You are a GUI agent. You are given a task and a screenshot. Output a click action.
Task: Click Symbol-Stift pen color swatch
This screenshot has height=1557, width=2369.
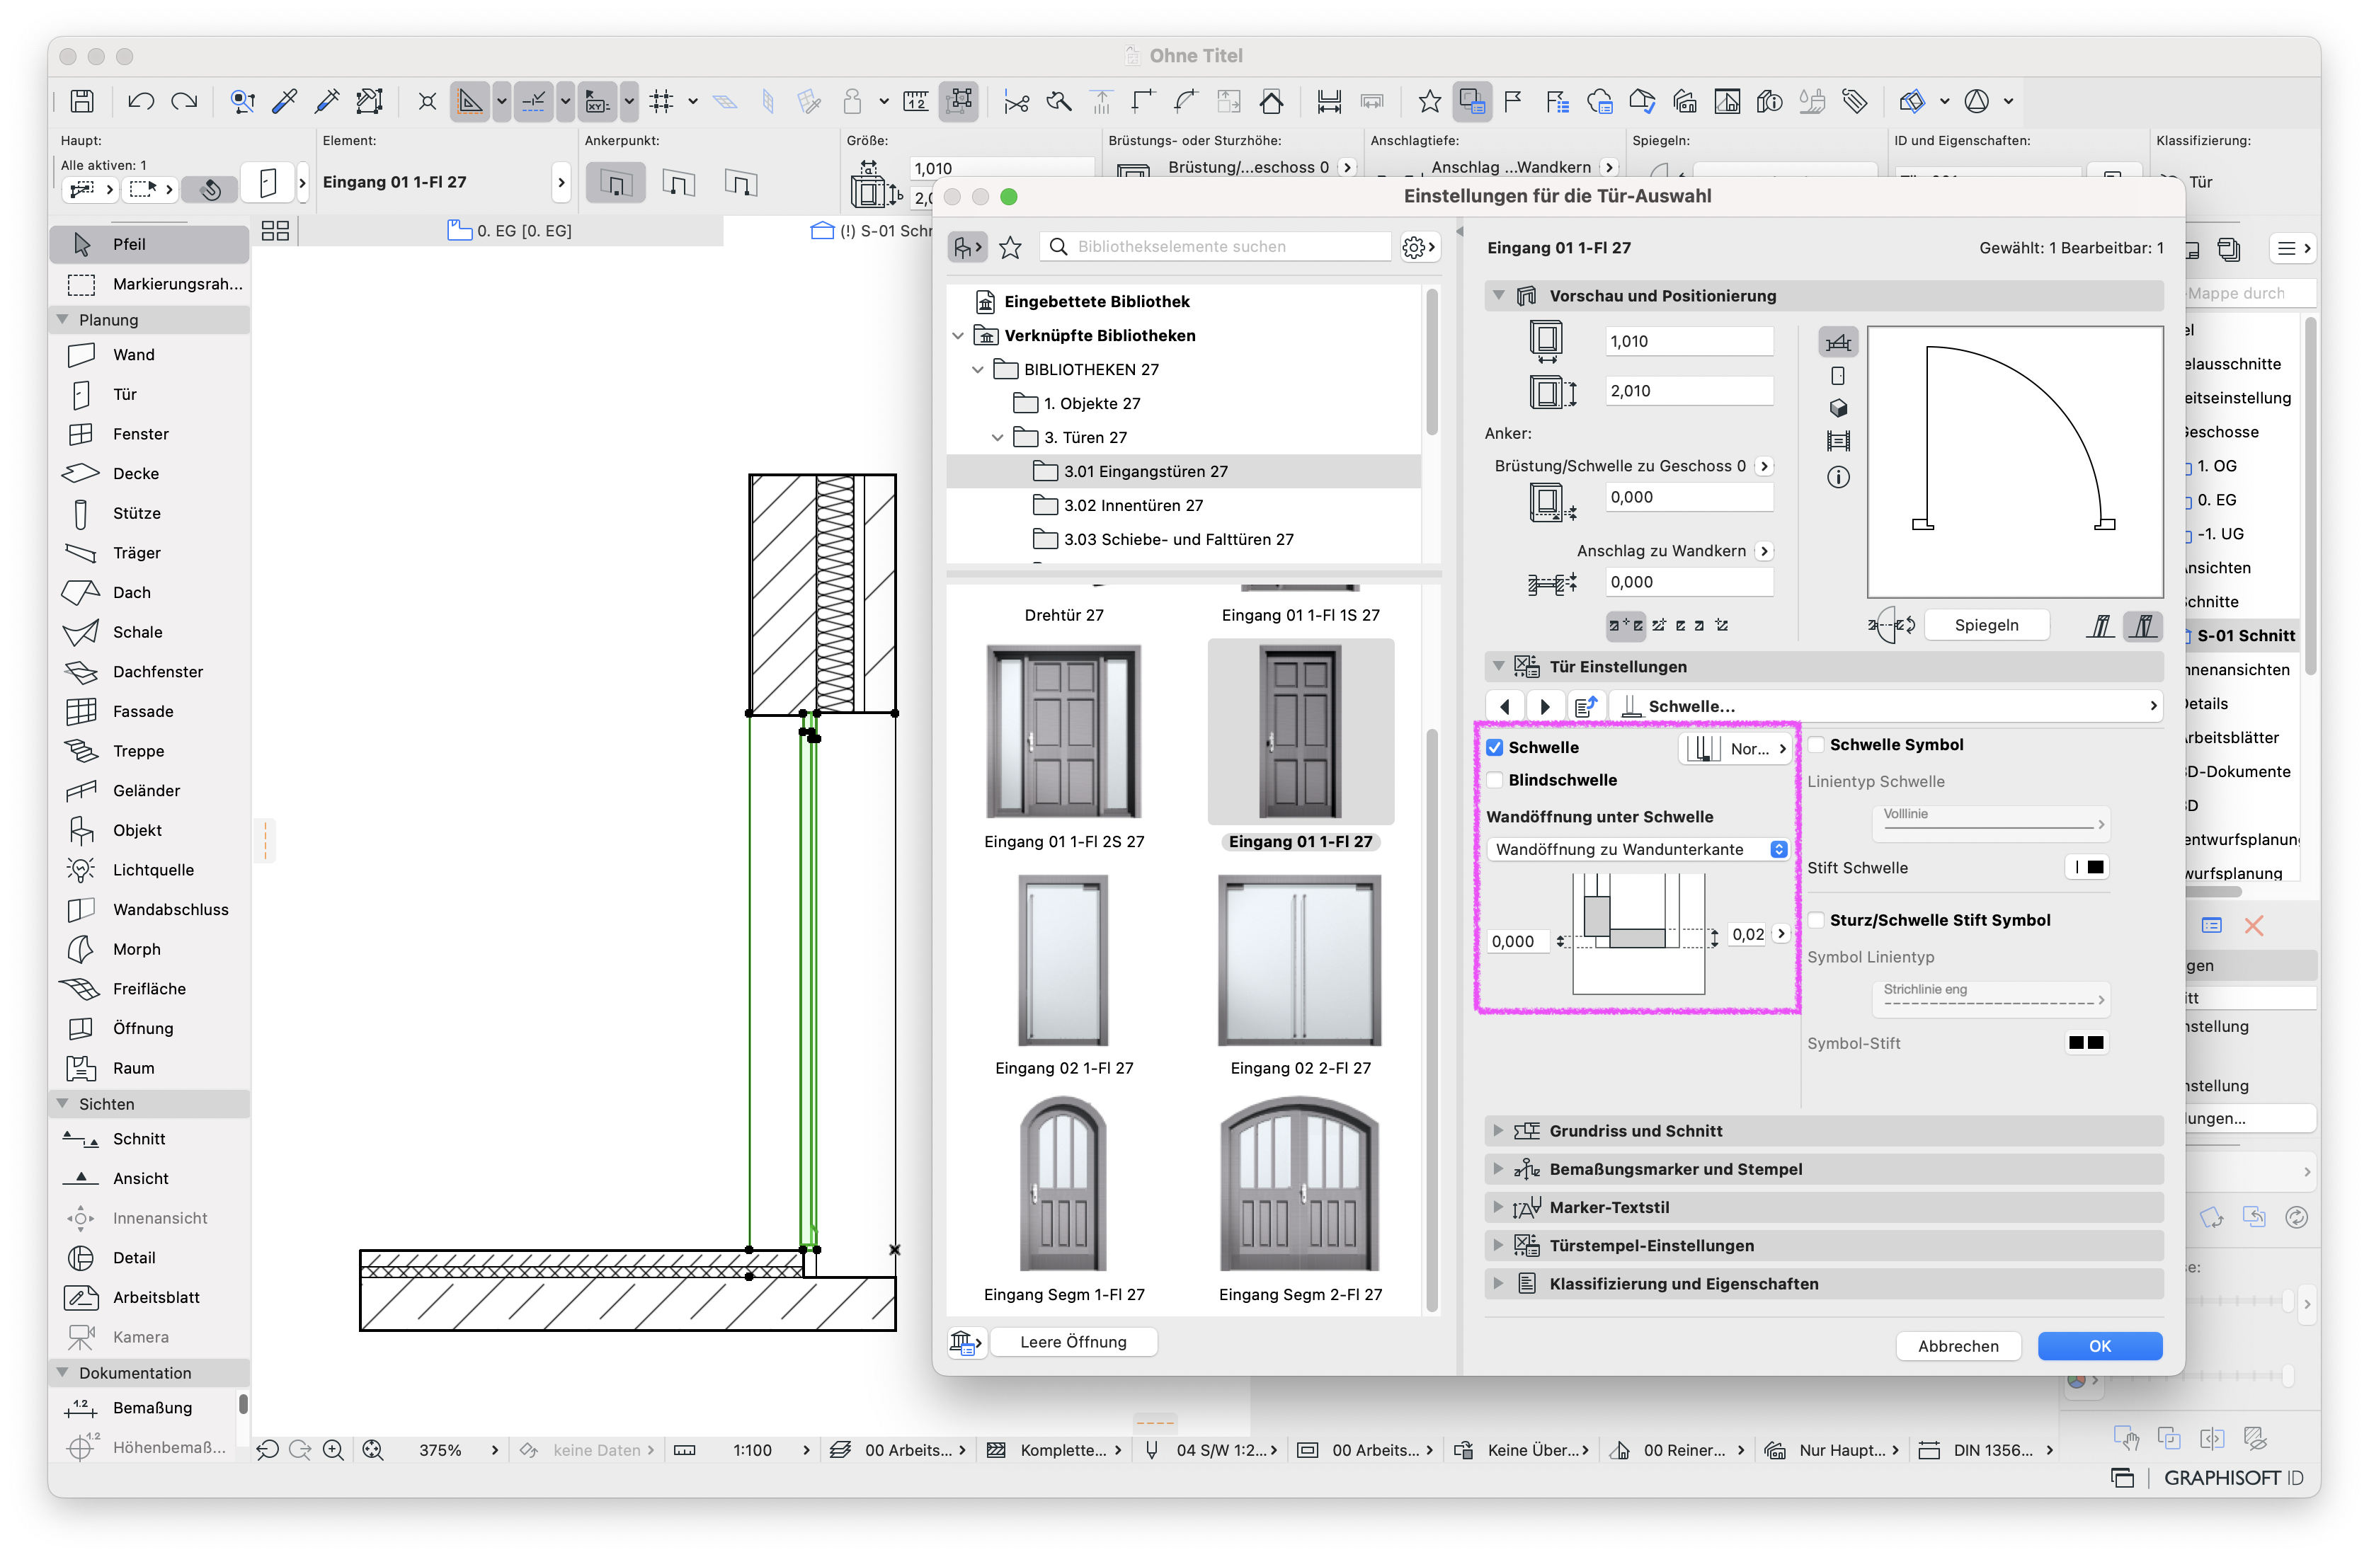click(x=2087, y=1042)
